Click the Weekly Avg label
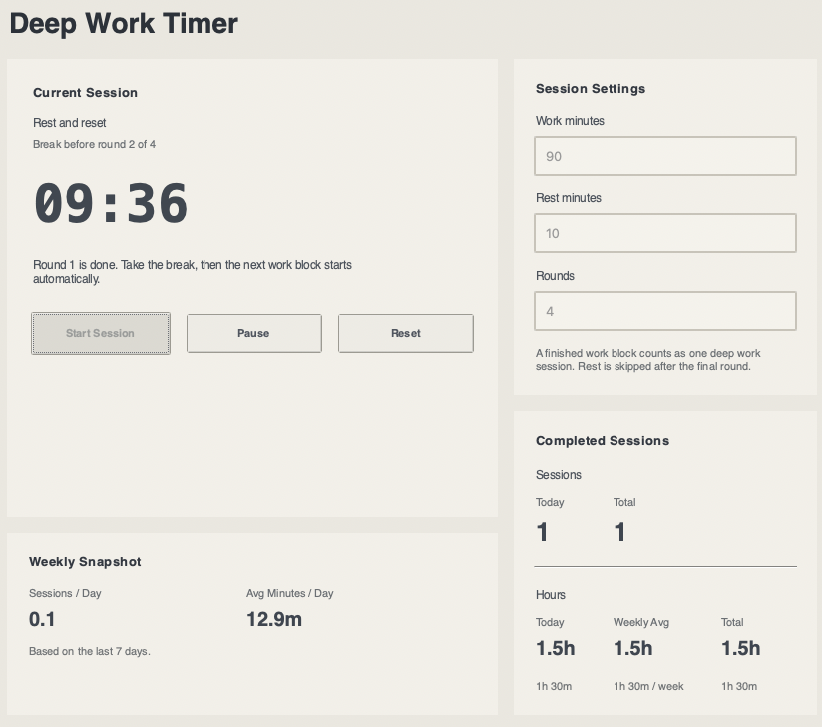822x727 pixels. [x=641, y=622]
